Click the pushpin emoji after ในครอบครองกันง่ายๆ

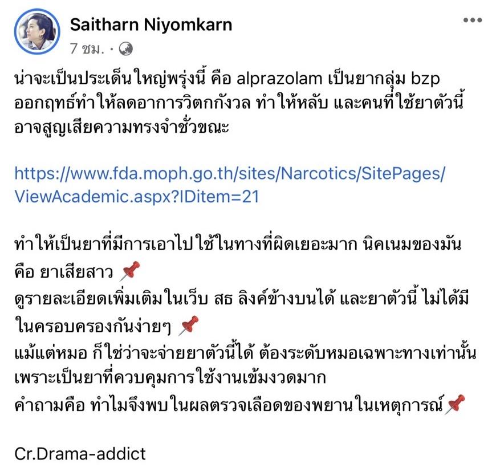pos(189,325)
